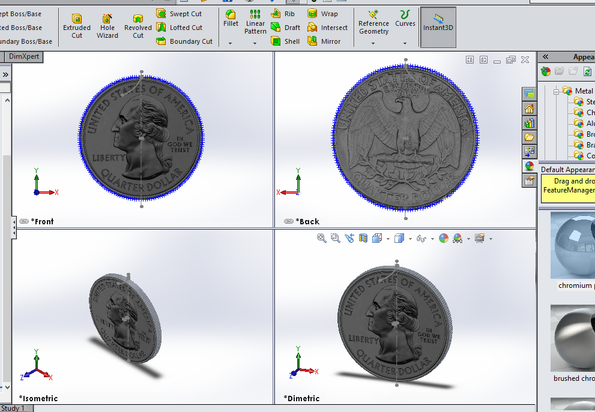Select the Revolved Cut tool

137,26
